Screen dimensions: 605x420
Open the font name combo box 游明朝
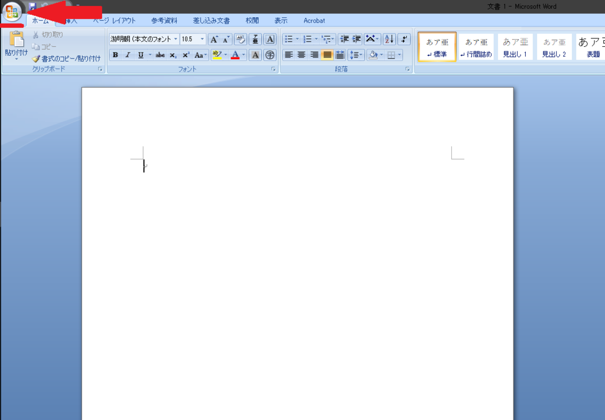pos(144,39)
